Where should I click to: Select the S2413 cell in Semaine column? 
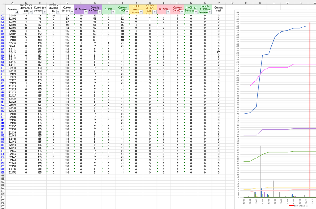pyautogui.click(x=12, y=52)
